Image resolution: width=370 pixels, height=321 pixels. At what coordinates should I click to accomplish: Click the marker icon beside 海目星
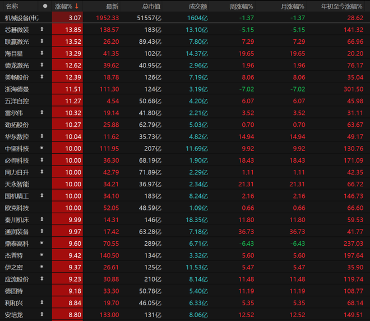(x=42, y=53)
